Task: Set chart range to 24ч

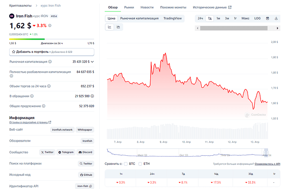Action: click(x=200, y=18)
